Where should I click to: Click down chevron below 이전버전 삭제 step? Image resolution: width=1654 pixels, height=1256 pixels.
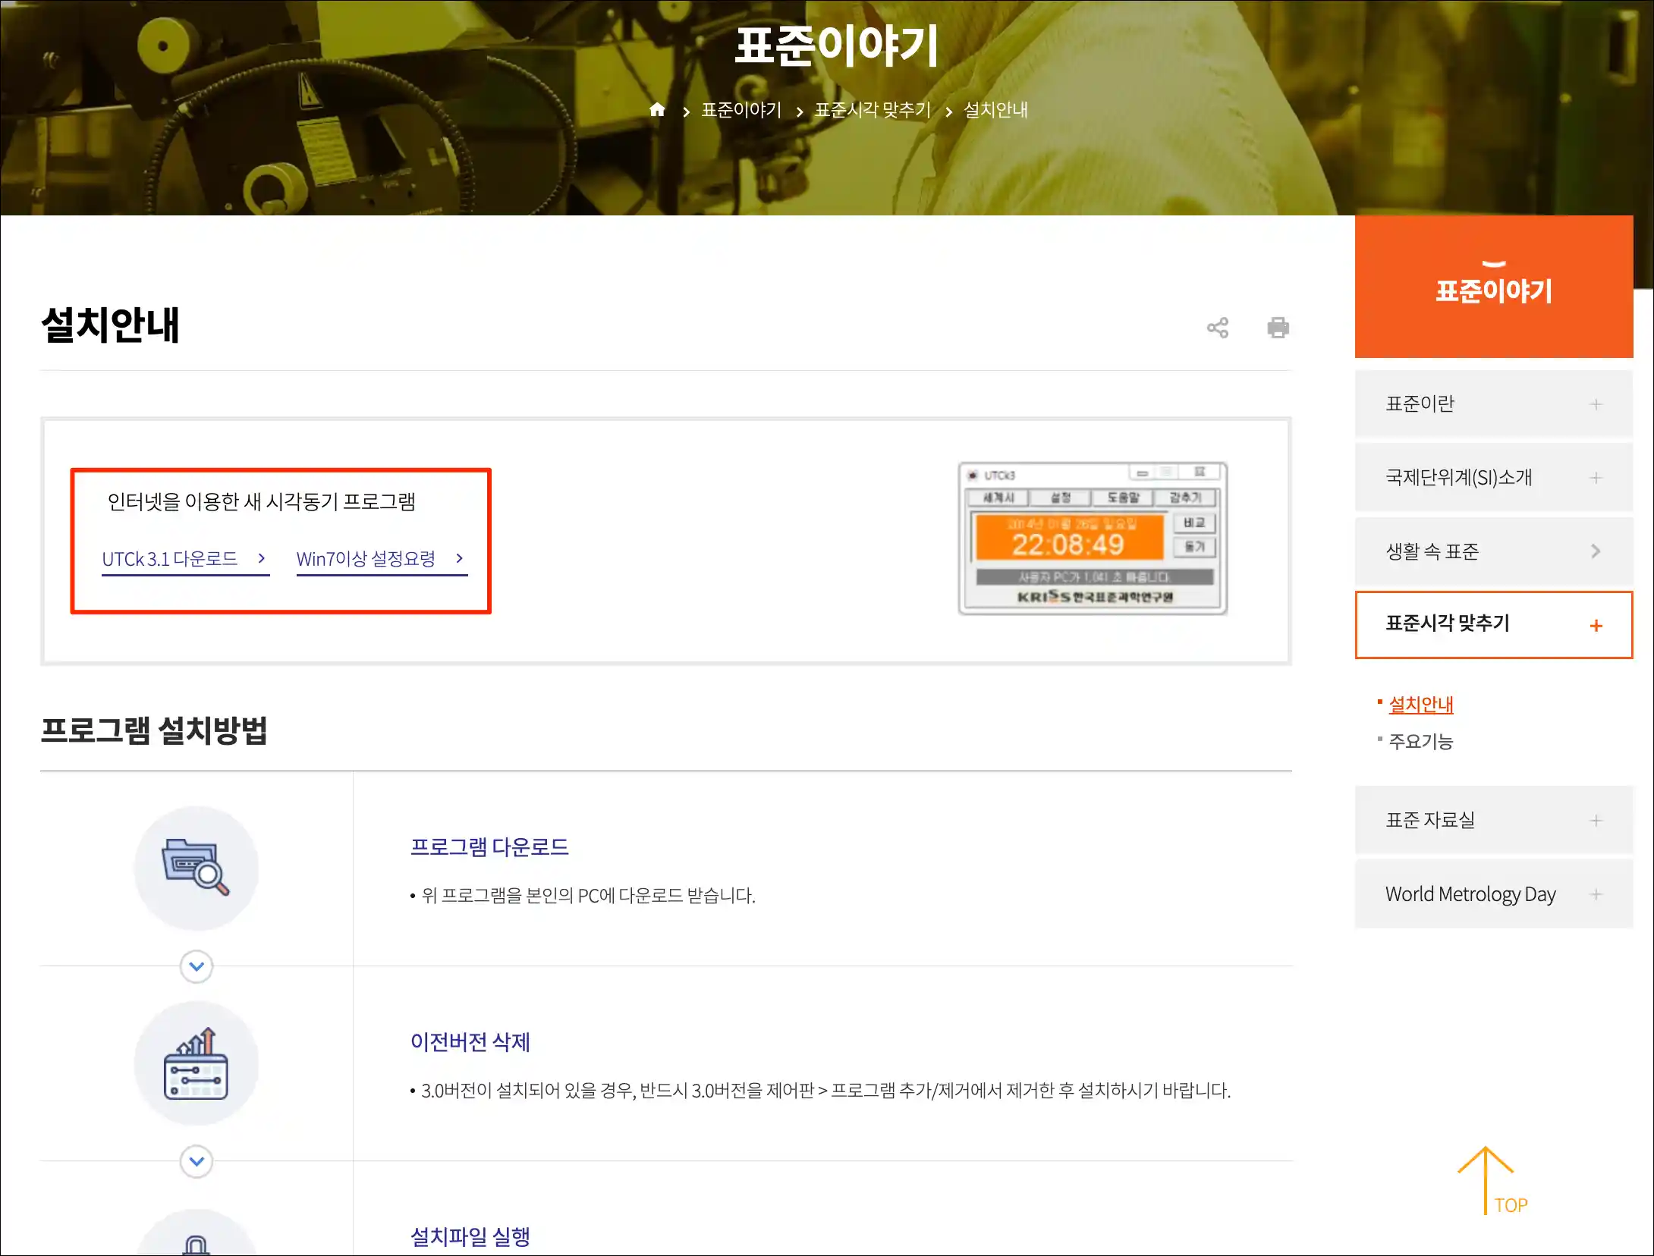click(x=197, y=1161)
